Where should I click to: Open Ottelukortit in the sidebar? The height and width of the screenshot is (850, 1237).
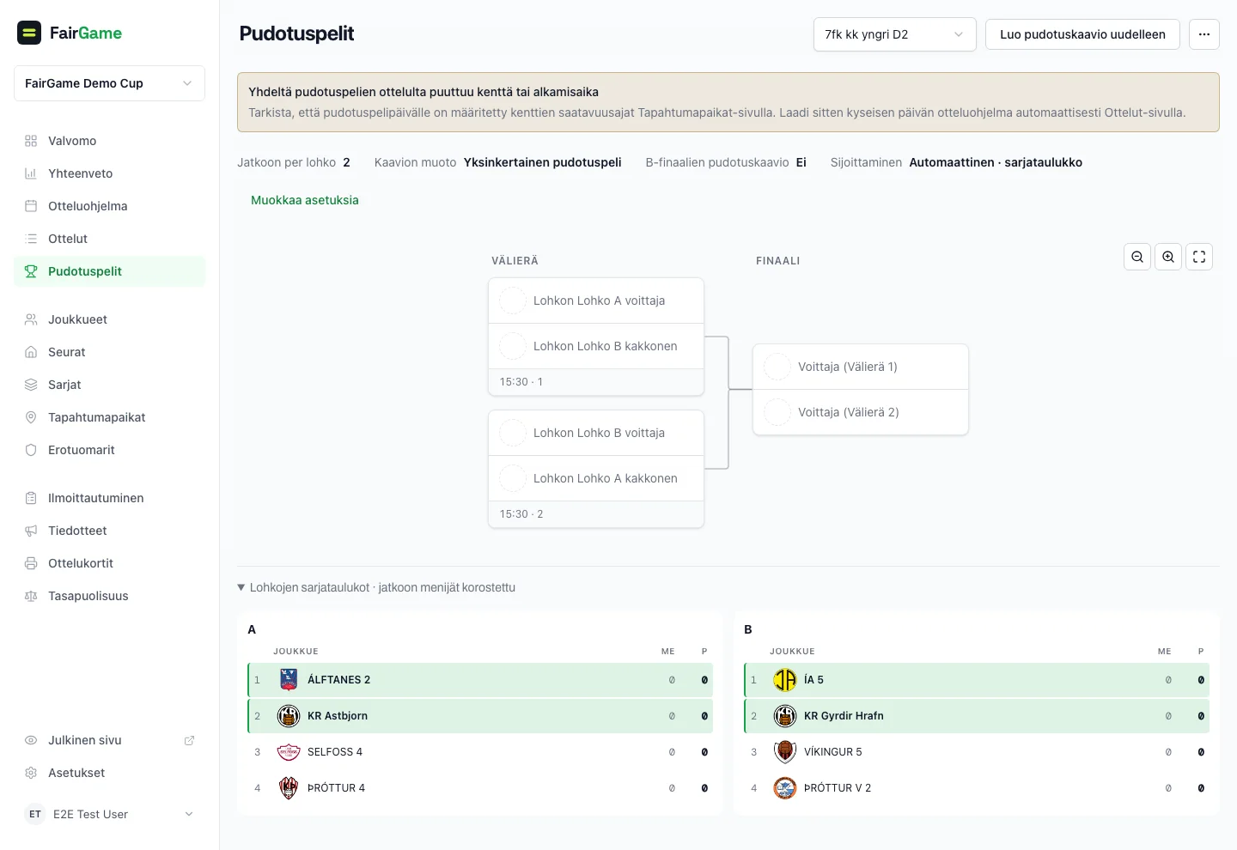(109, 563)
